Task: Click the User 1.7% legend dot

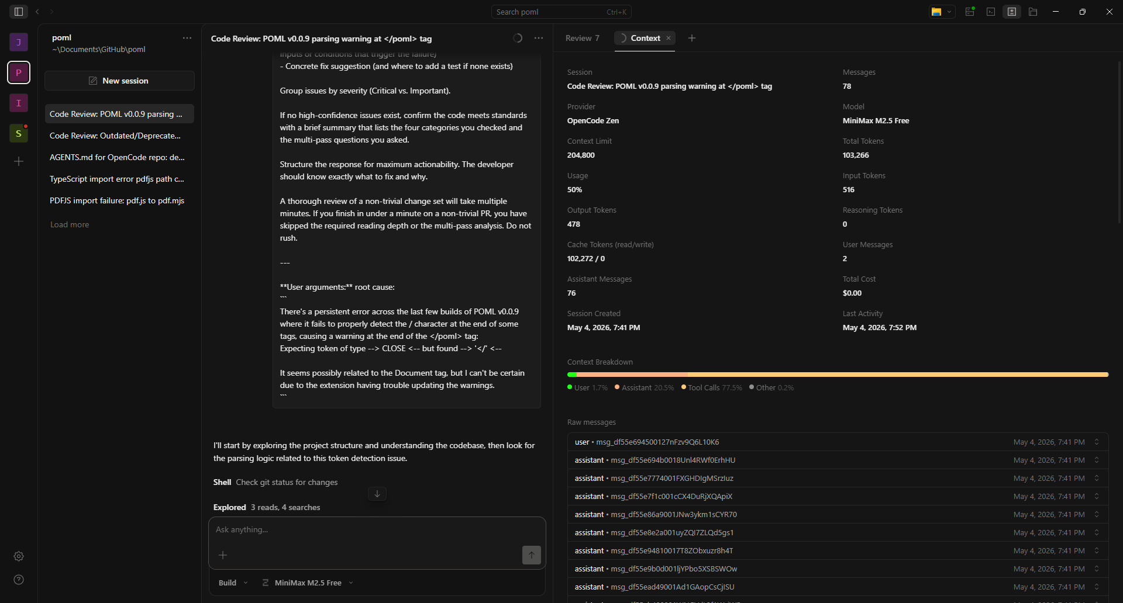Action: [x=570, y=387]
